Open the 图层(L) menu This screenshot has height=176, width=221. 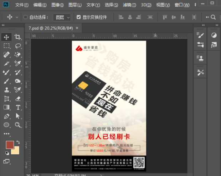(75, 5)
